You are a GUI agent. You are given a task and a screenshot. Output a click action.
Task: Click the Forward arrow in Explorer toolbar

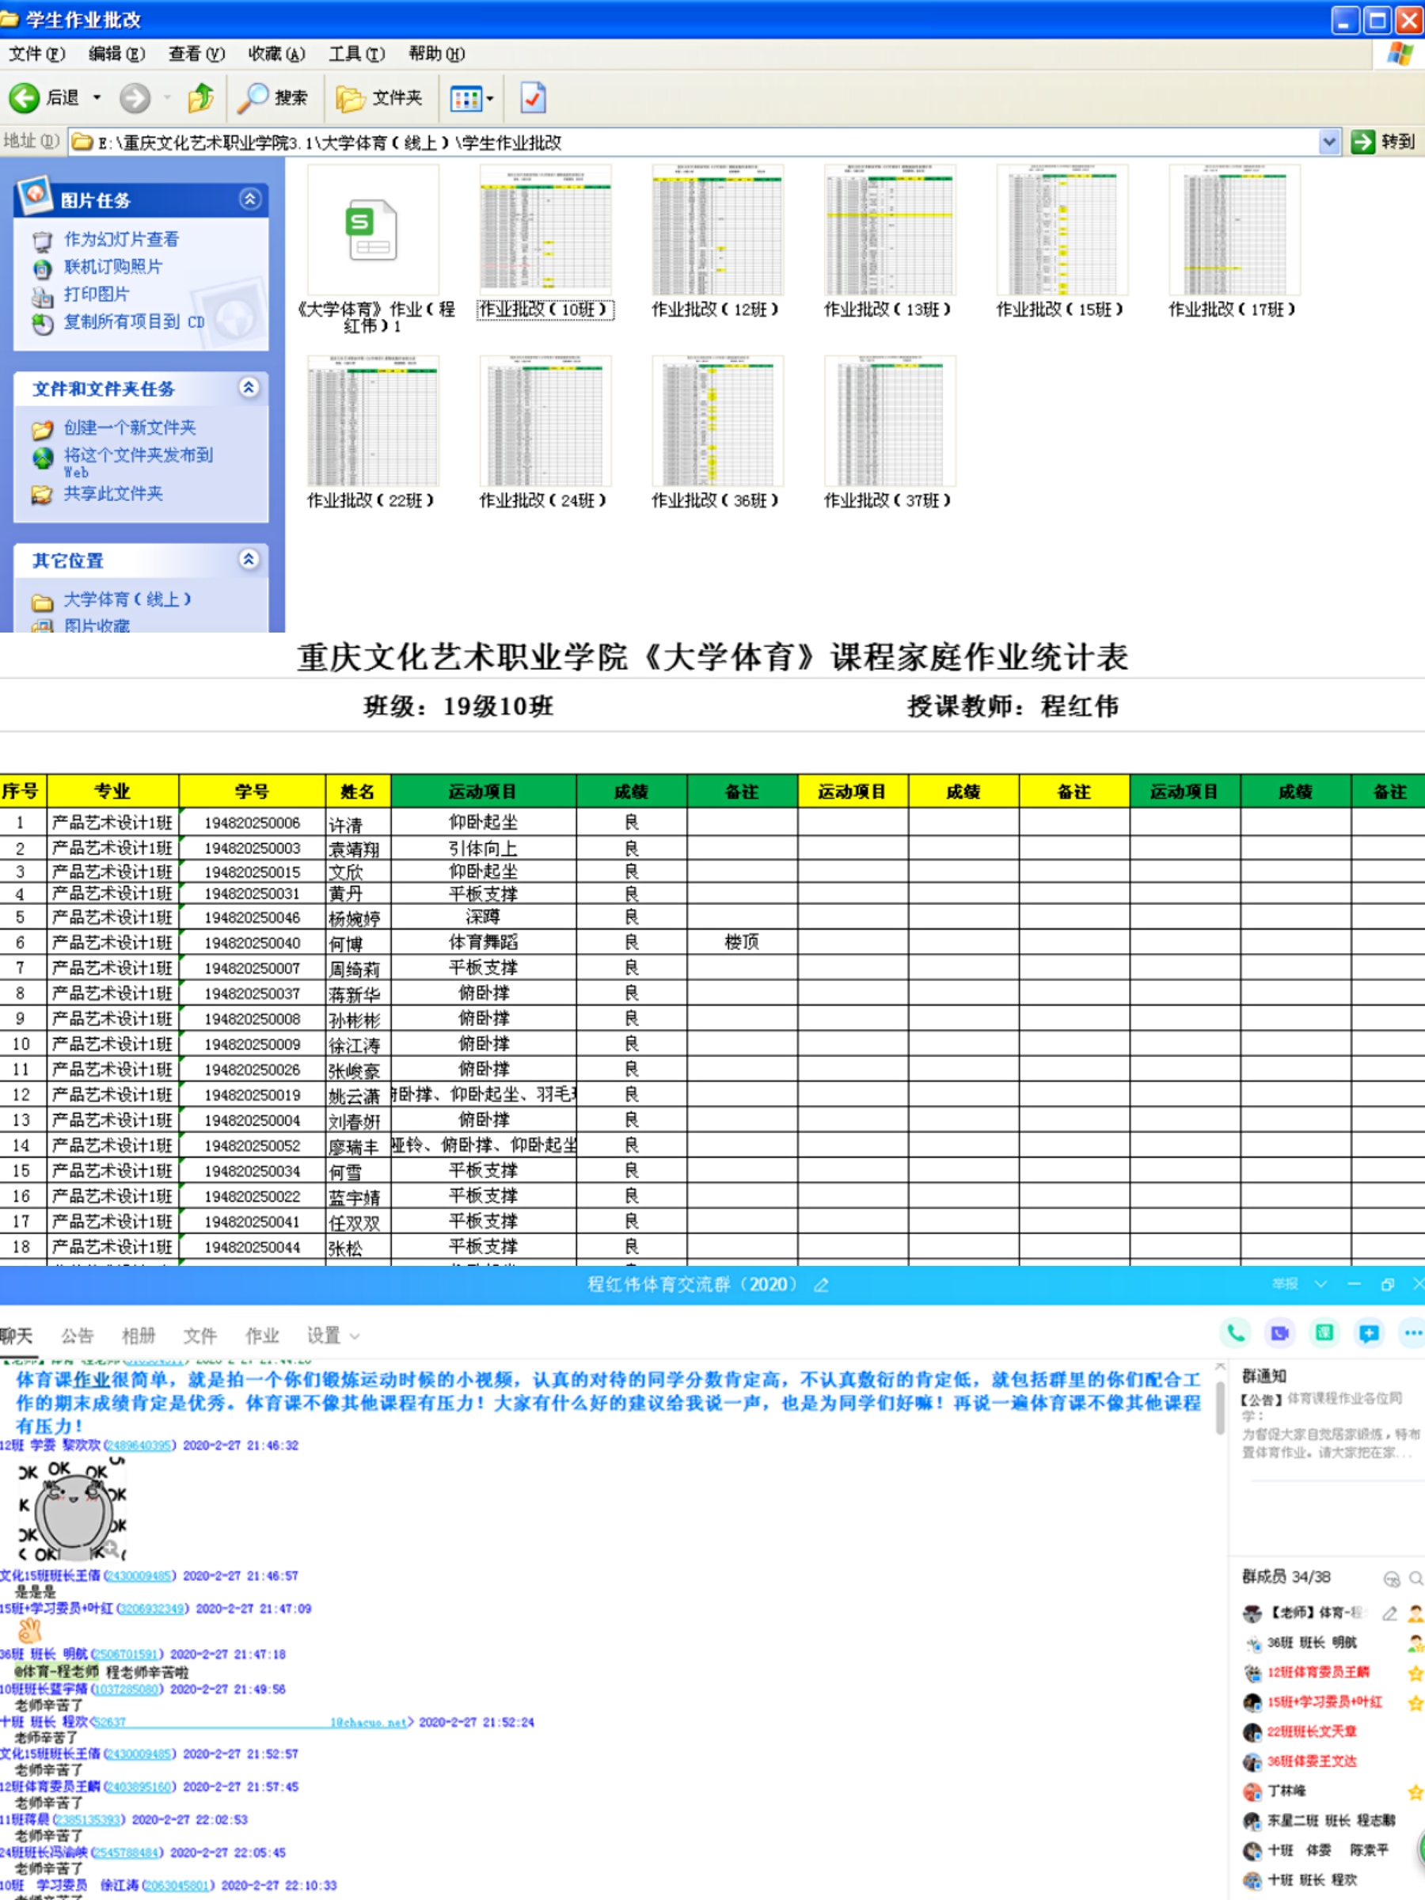click(x=134, y=98)
